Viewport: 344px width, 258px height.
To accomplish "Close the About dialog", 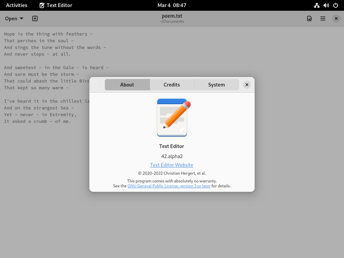I will click(x=247, y=85).
